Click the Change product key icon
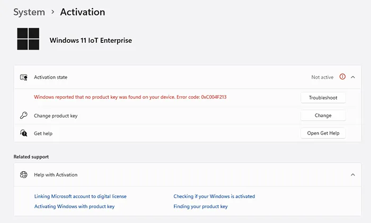This screenshot has width=371, height=223. click(x=24, y=115)
